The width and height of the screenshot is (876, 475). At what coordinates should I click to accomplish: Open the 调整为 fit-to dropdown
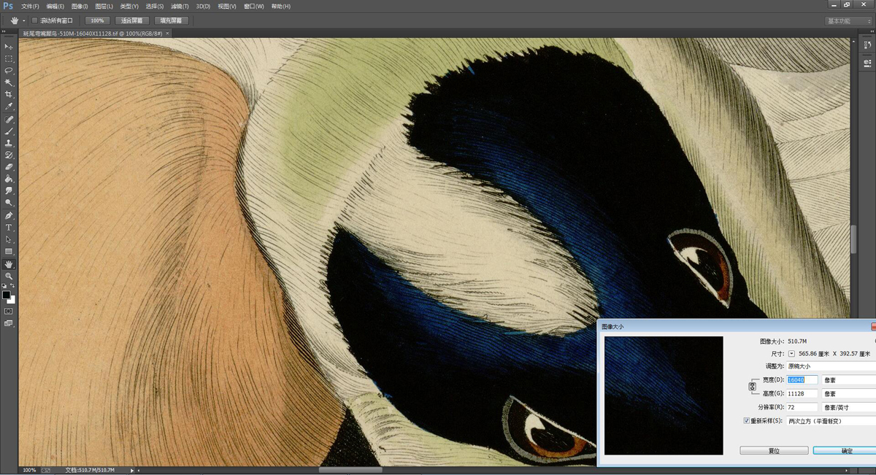pos(831,366)
